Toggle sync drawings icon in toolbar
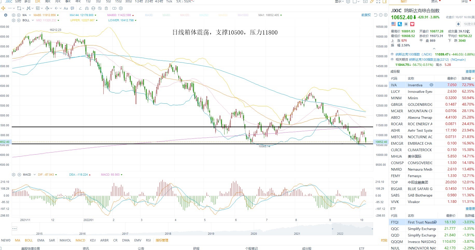Image resolution: width=475 pixels, height=250 pixels. click(x=93, y=8)
